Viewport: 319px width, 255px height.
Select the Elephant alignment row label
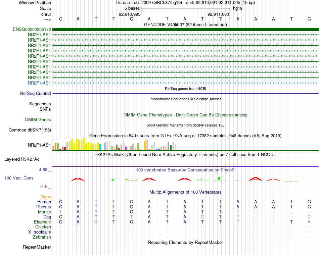coord(43,222)
